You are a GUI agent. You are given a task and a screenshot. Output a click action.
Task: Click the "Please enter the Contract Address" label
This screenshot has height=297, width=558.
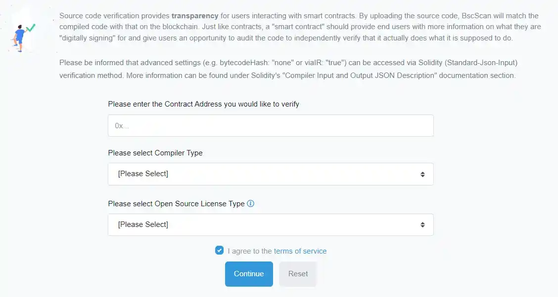pos(203,104)
